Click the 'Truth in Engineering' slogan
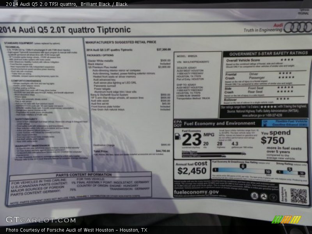312x234 pixels. point(263,30)
